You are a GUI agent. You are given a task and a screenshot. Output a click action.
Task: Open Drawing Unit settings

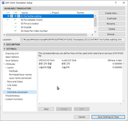12,53
